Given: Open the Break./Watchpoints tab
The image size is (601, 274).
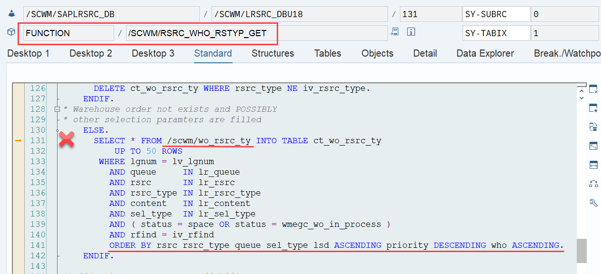Looking at the screenshot, I should tap(567, 53).
